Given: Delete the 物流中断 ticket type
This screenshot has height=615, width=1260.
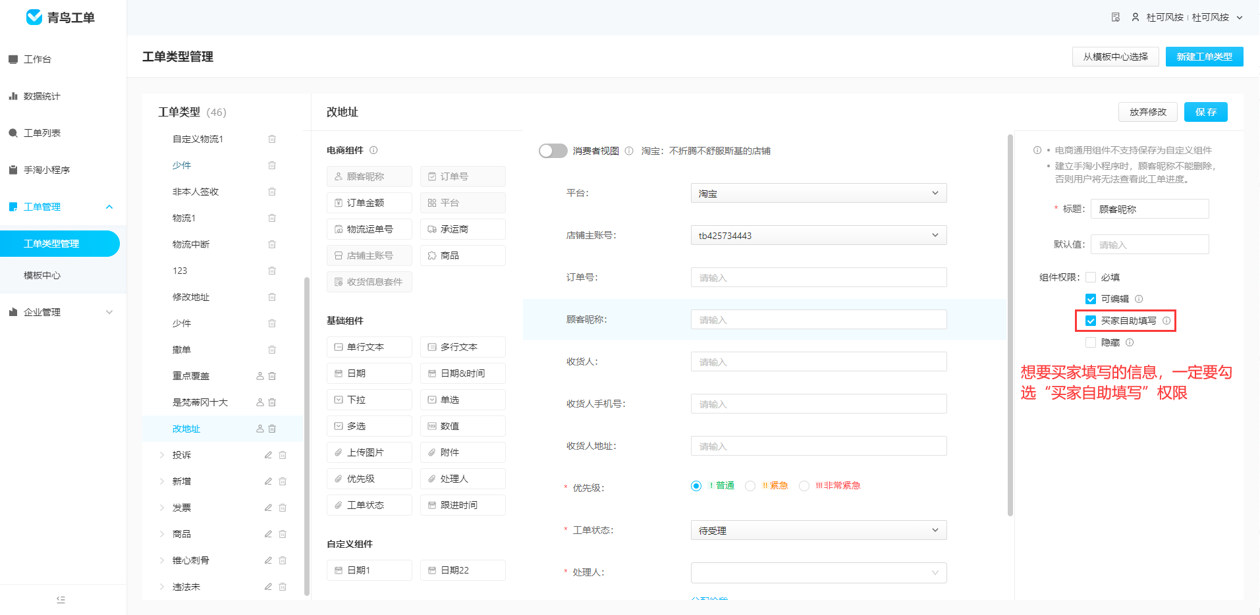Looking at the screenshot, I should (x=272, y=244).
